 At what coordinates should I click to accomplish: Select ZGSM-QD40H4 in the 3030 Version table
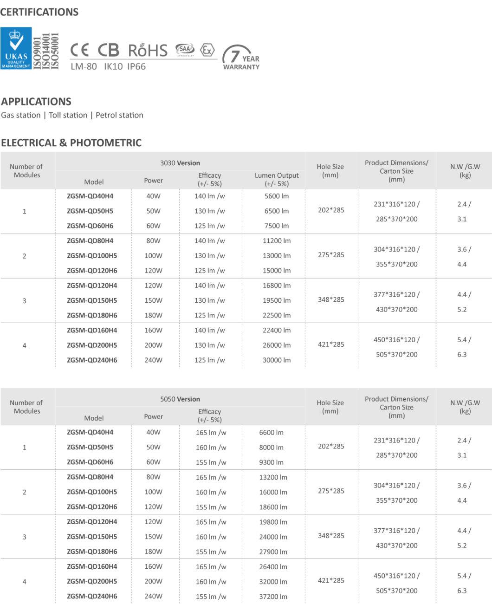point(90,196)
